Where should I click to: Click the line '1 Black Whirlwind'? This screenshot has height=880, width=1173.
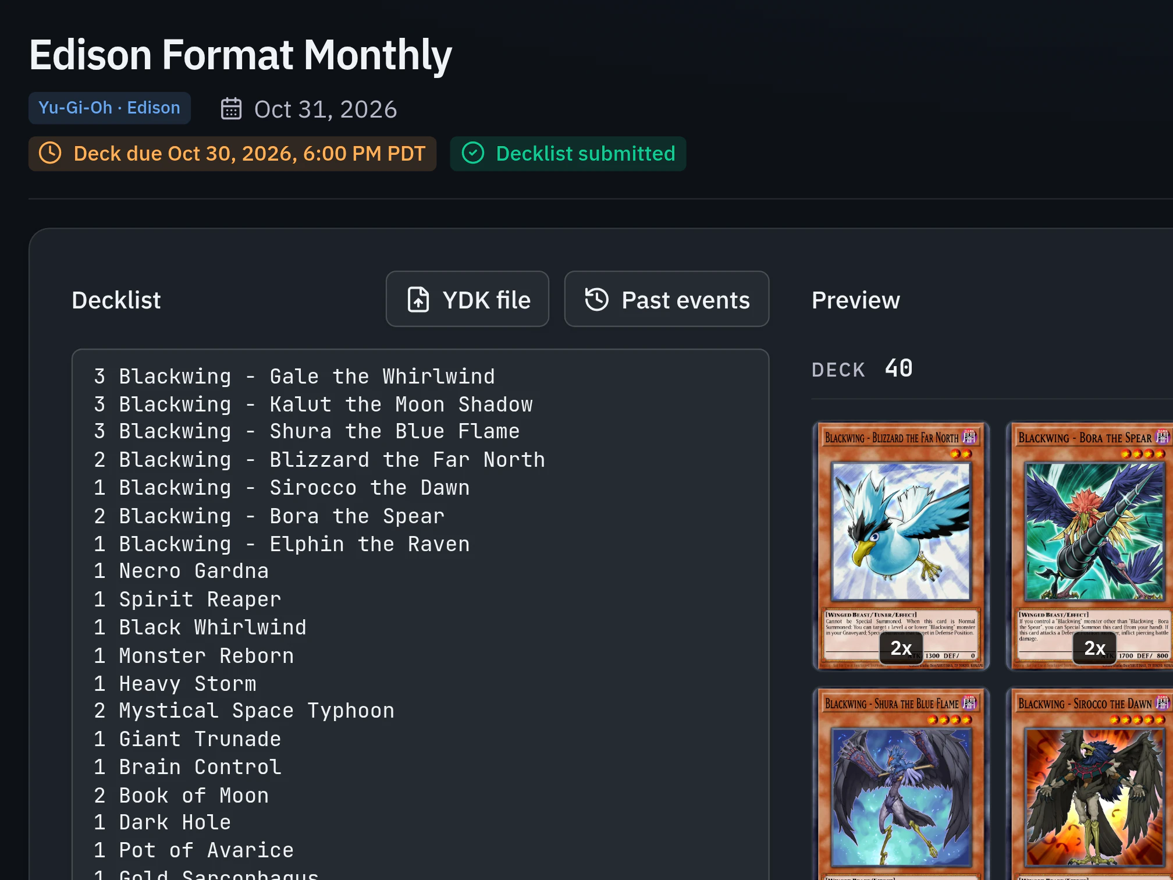200,627
